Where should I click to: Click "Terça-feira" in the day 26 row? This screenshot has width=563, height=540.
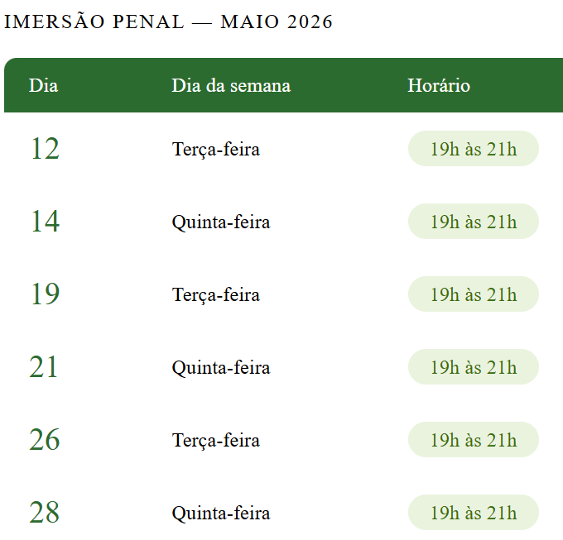216,440
